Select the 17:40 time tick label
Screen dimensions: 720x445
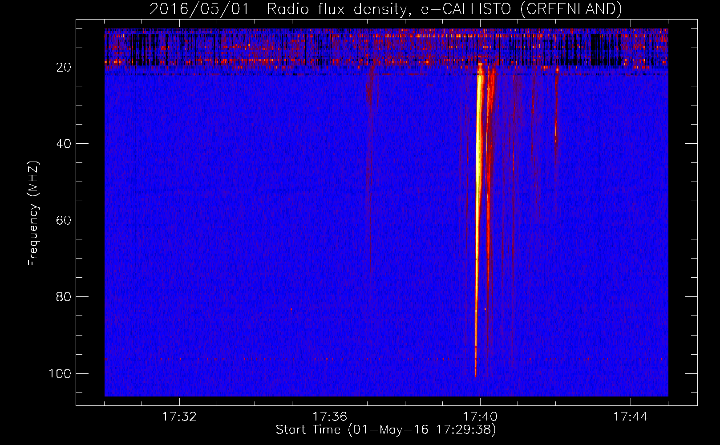[x=480, y=417]
